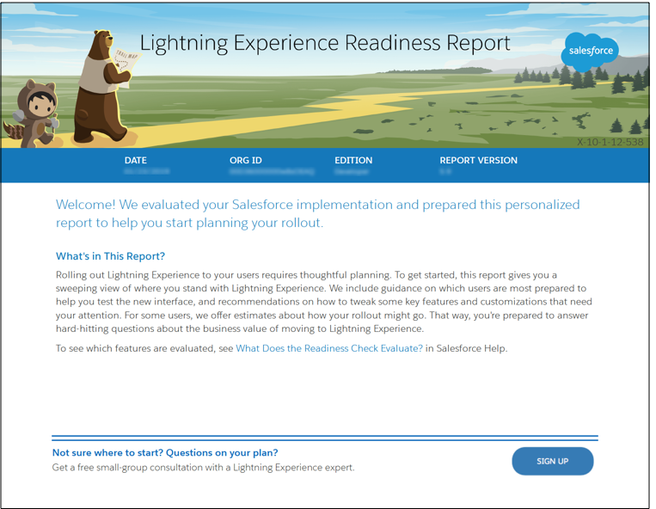656x509 pixels.
Task: Click the Astro raccoon-suit mascot illustration
Action: [31, 113]
